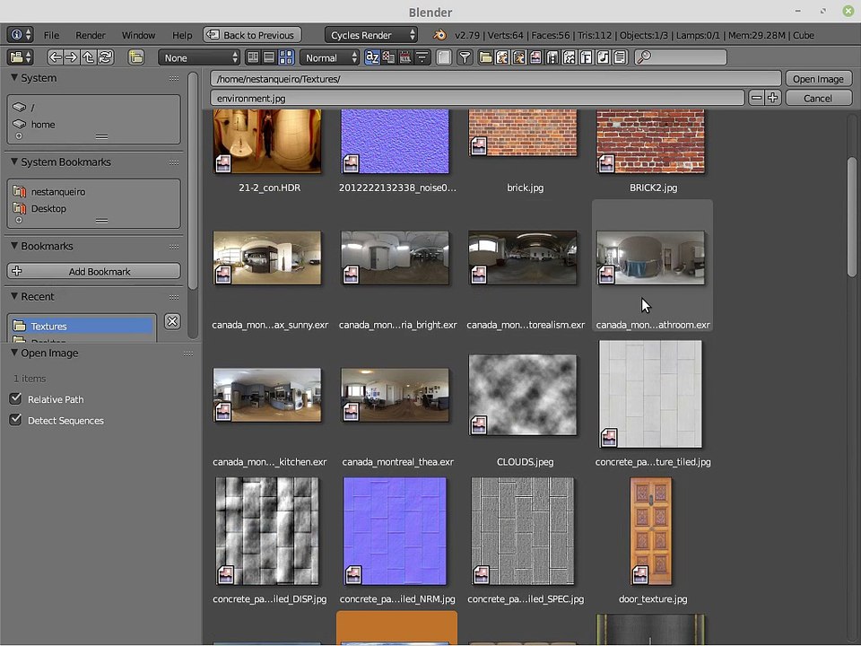Image resolution: width=861 pixels, height=646 pixels.
Task: Click the file name field
Action: tap(477, 99)
